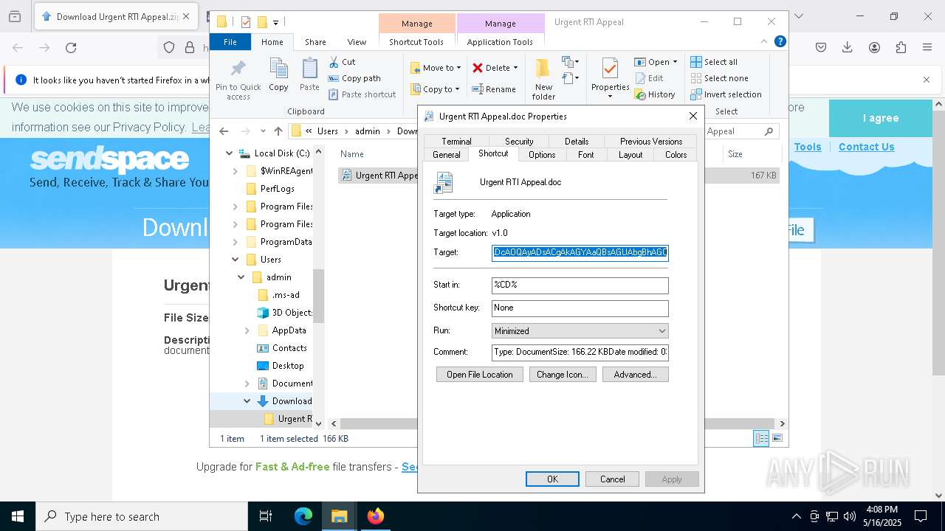
Task: Open the Move to dropdown
Action: (436, 68)
